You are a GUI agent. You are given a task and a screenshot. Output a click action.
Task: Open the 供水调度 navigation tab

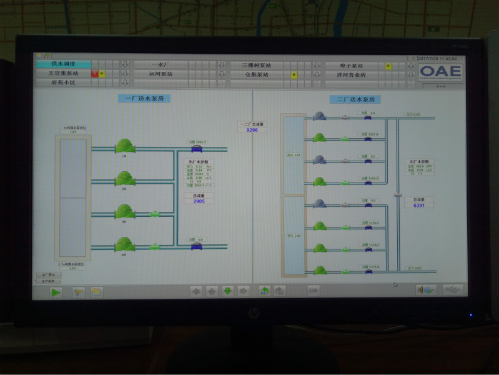click(63, 64)
